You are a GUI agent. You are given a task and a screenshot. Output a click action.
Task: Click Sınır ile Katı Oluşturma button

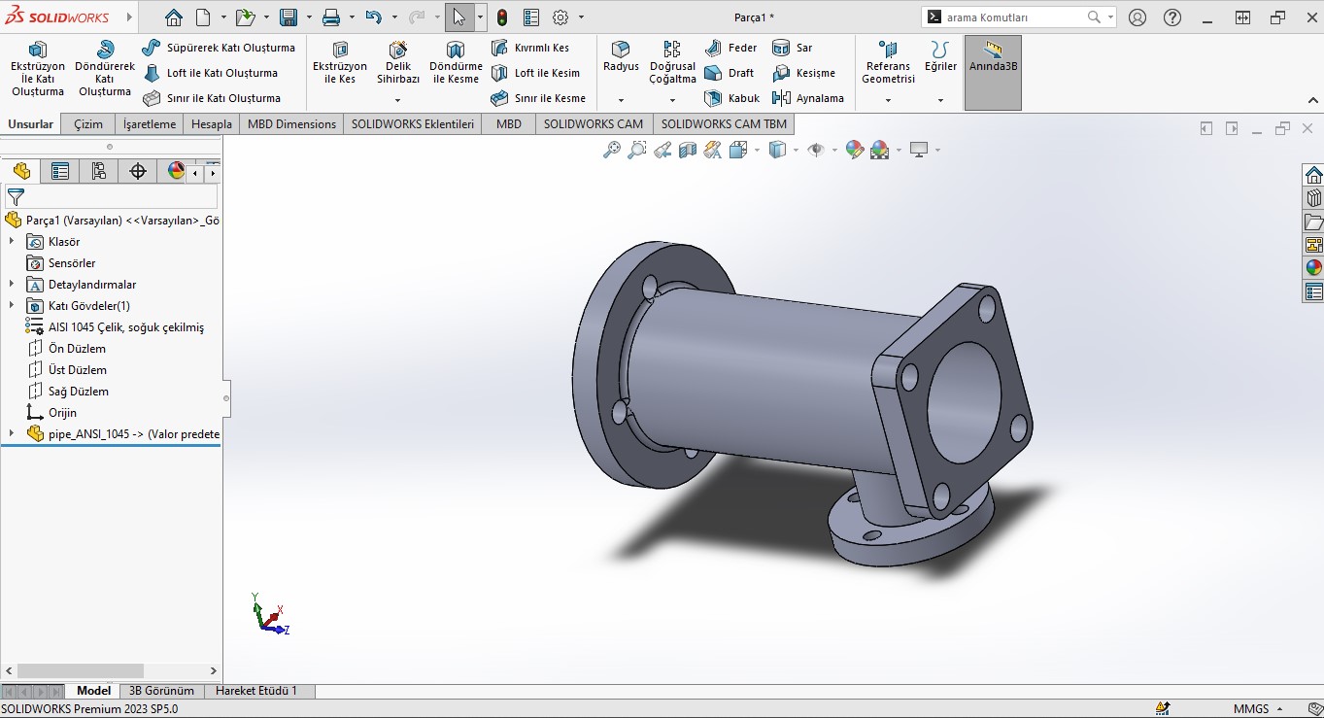tap(211, 98)
